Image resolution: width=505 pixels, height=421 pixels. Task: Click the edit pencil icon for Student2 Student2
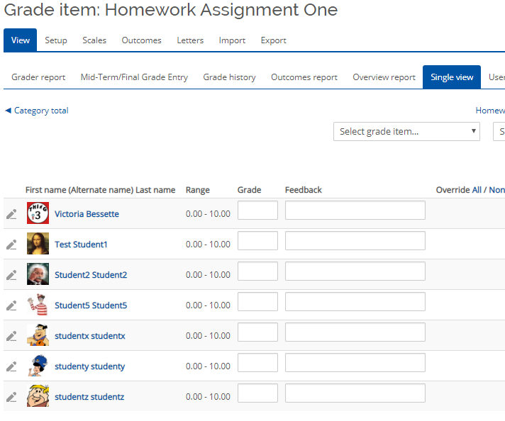tap(11, 275)
